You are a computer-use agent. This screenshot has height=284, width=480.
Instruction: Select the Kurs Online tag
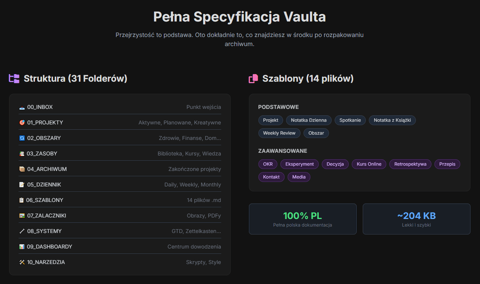[x=369, y=164]
